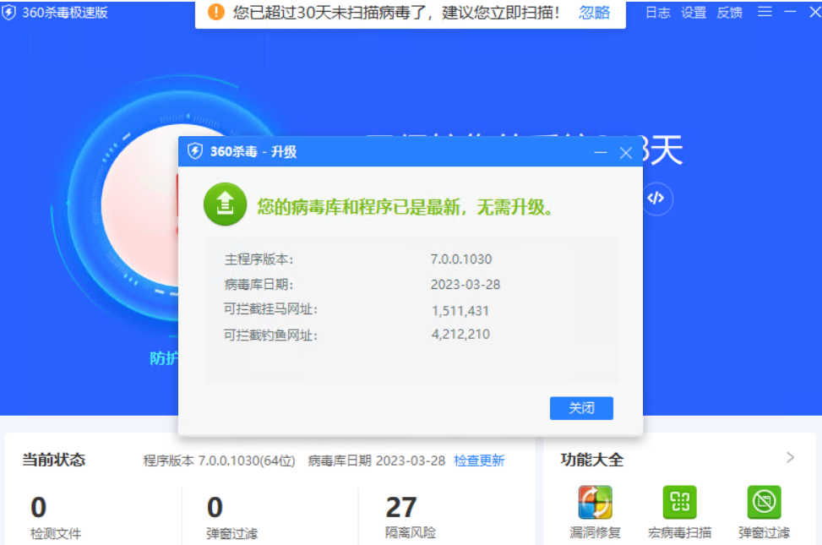The height and width of the screenshot is (545, 822).
Task: Click the 360 shield logo in main title
Action: tap(9, 12)
